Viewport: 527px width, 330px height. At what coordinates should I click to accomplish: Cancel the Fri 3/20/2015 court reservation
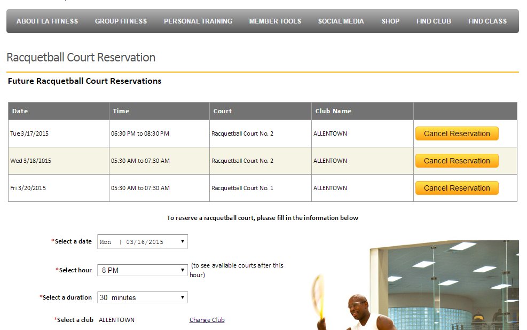point(457,188)
